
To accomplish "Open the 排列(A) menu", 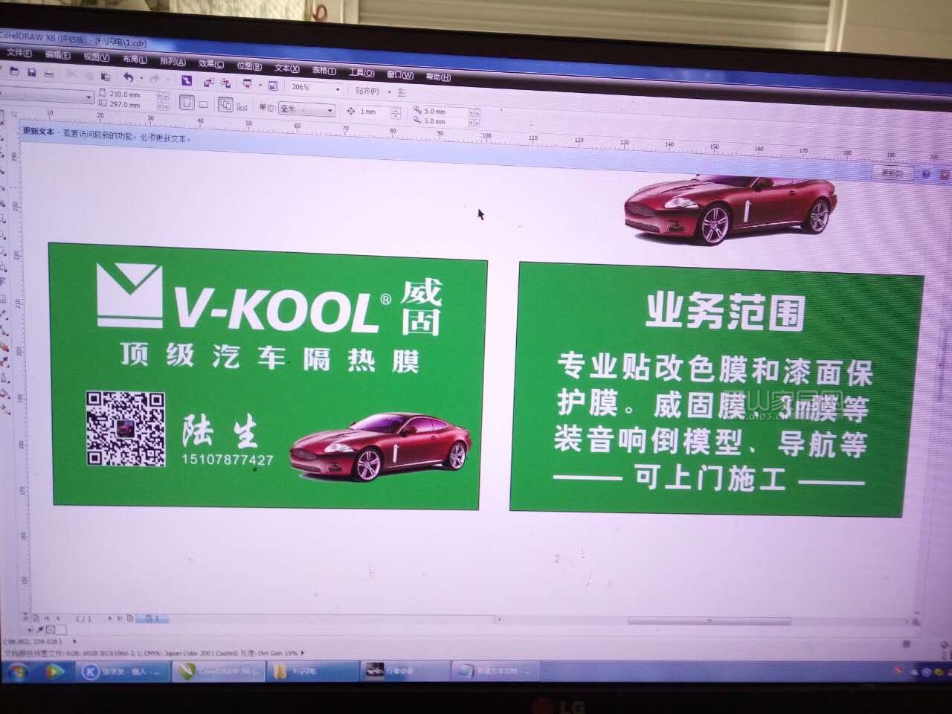I will click(173, 62).
